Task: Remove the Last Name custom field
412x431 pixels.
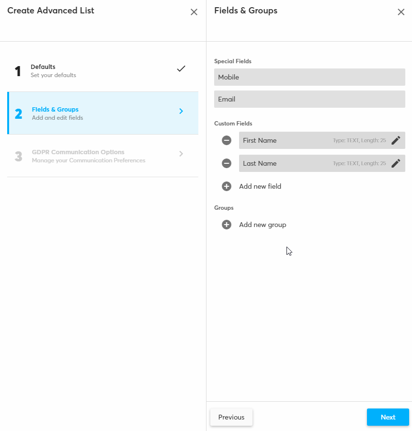Action: [x=227, y=163]
